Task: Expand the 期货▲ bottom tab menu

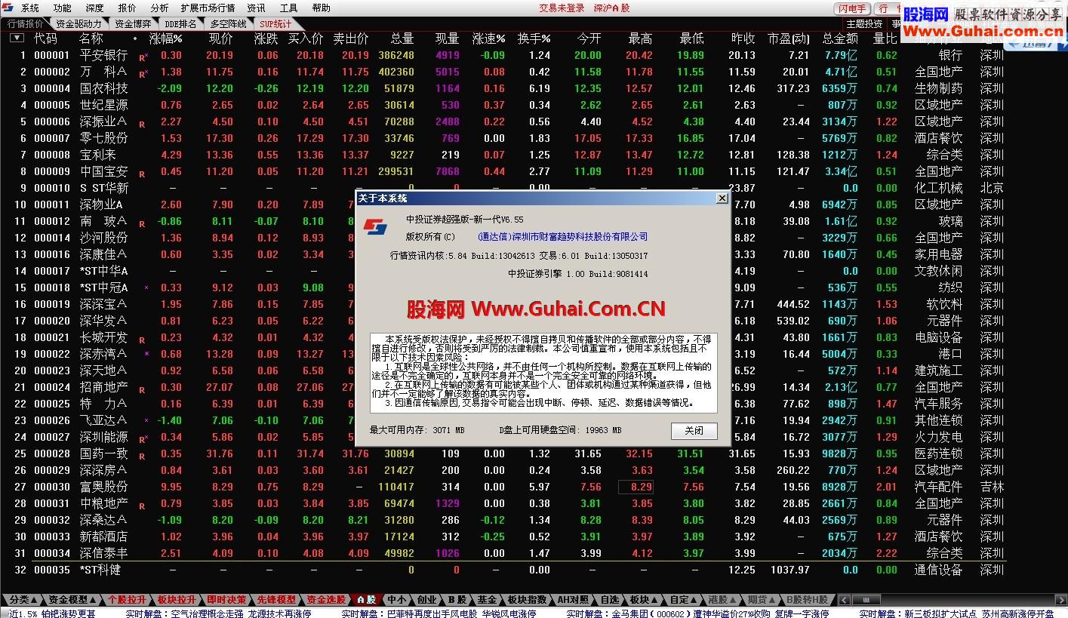Action: pos(762,600)
